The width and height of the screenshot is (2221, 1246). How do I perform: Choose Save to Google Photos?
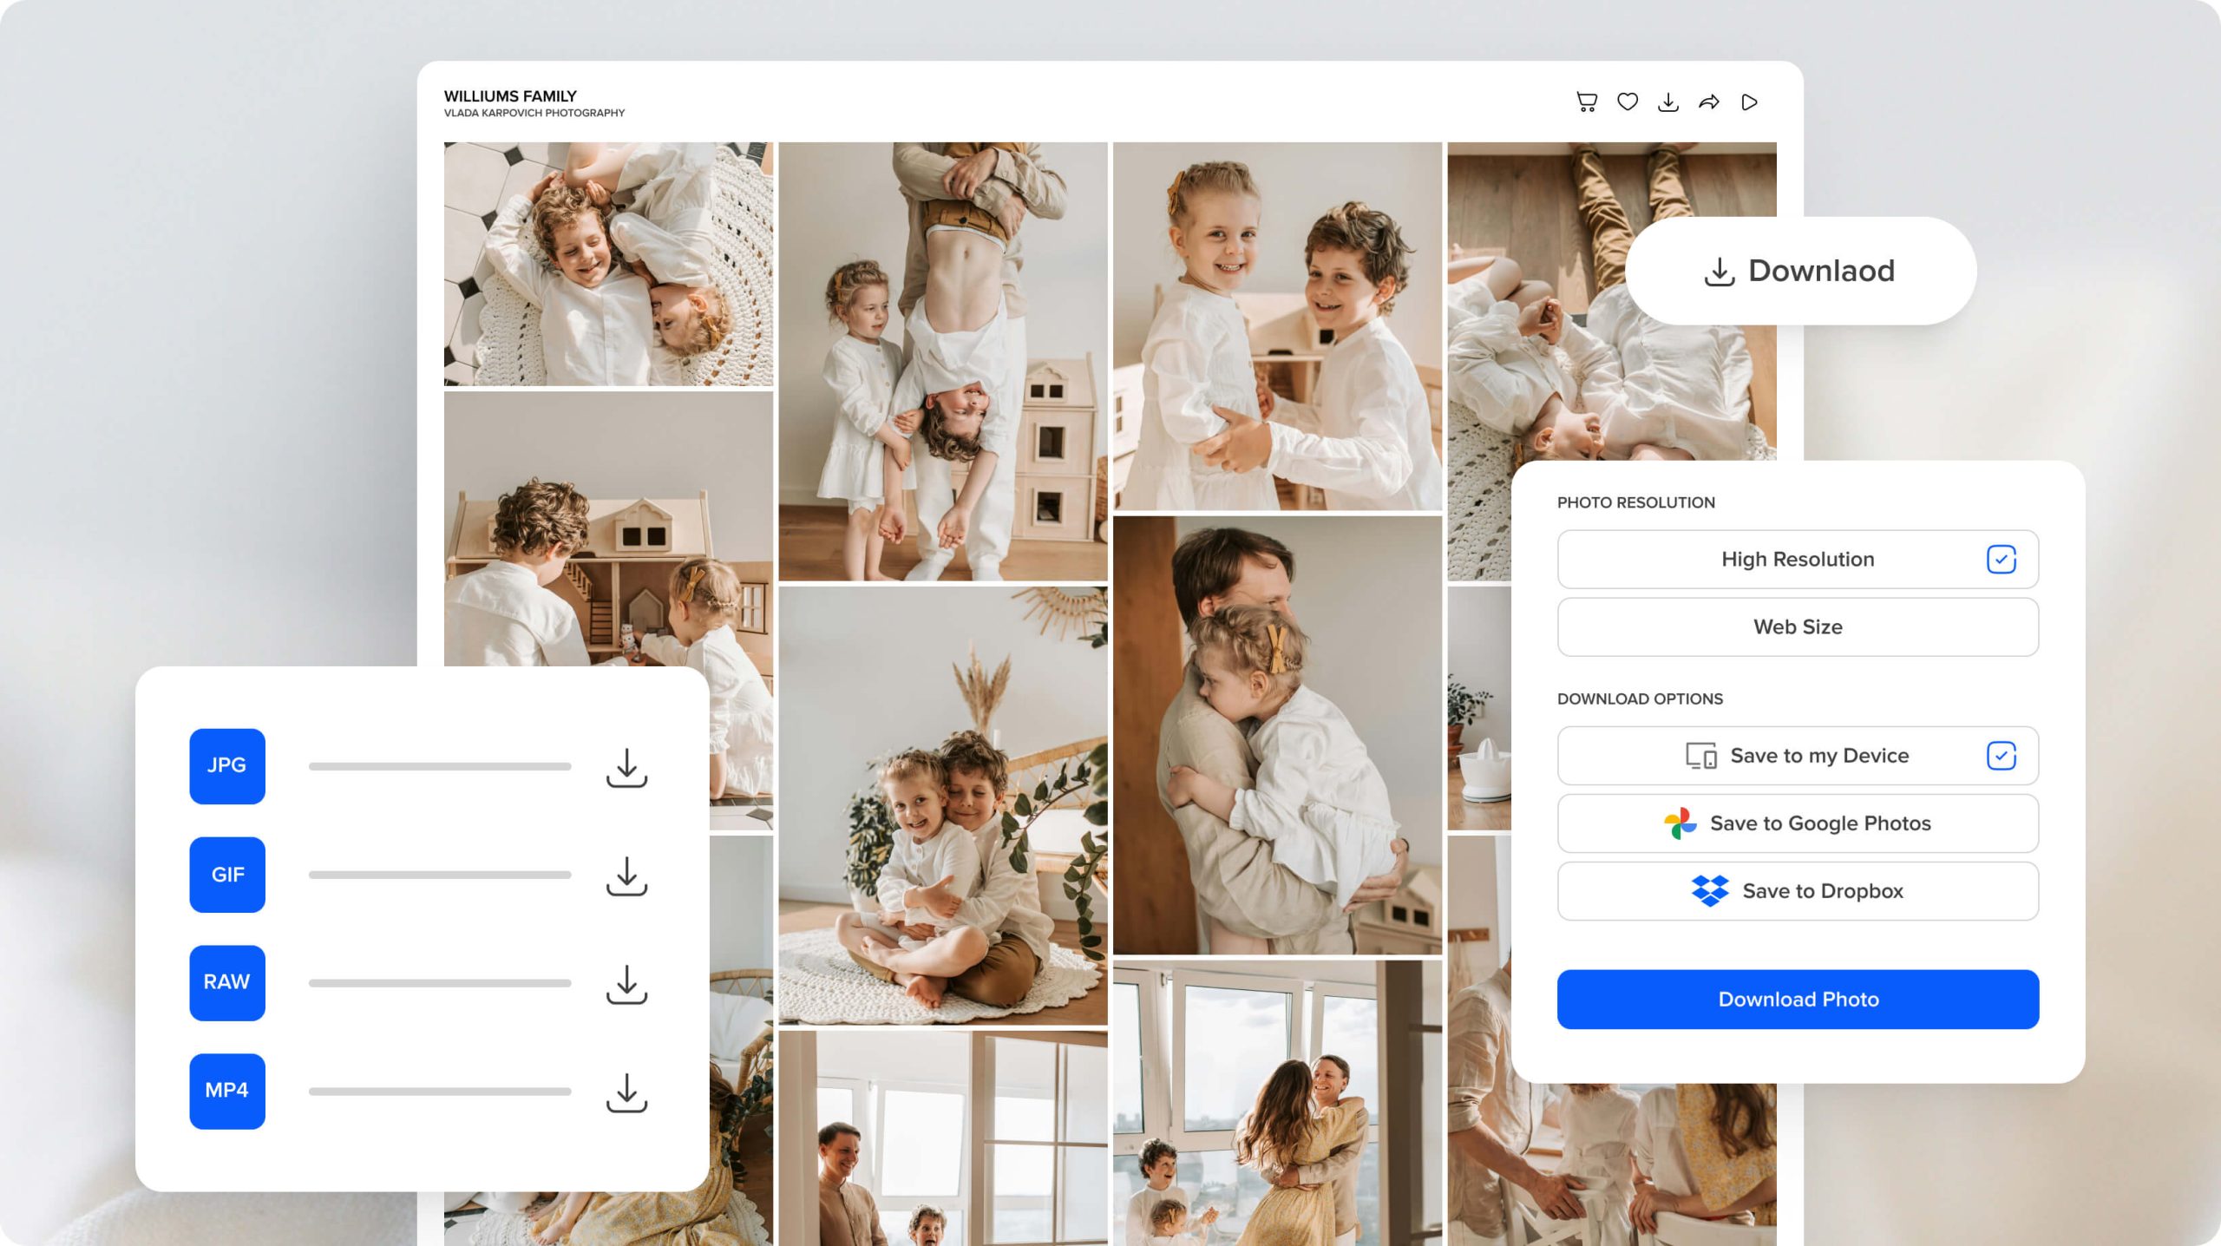(1798, 823)
